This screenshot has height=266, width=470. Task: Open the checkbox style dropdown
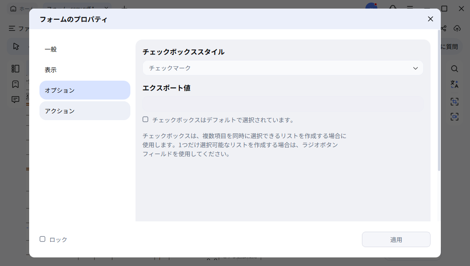pos(283,68)
